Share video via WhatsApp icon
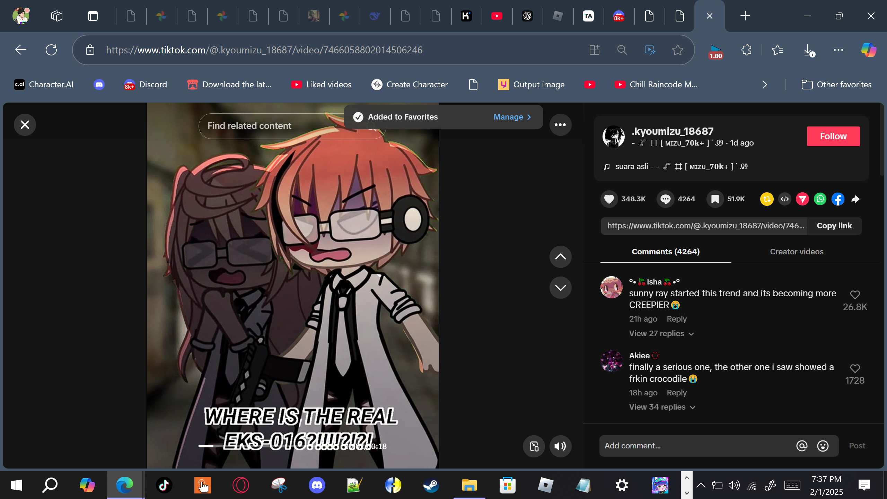Viewport: 887px width, 499px height. click(820, 199)
